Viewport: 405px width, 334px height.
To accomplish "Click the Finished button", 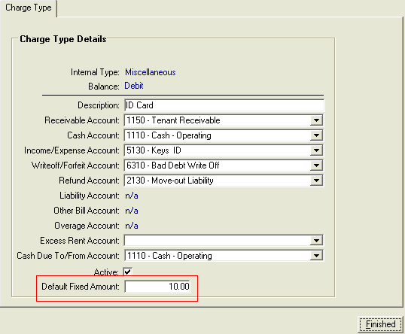I will (x=380, y=324).
